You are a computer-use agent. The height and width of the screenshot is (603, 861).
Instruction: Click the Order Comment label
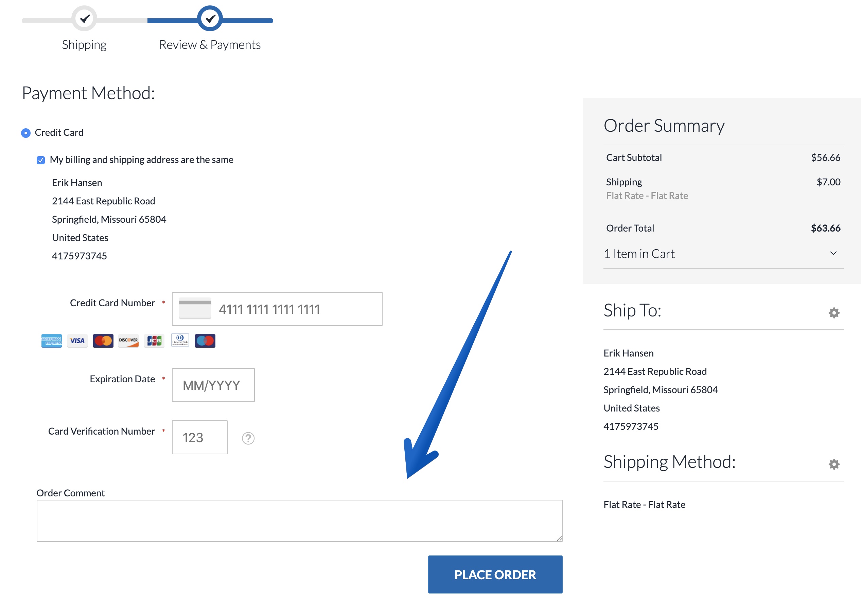pos(70,493)
